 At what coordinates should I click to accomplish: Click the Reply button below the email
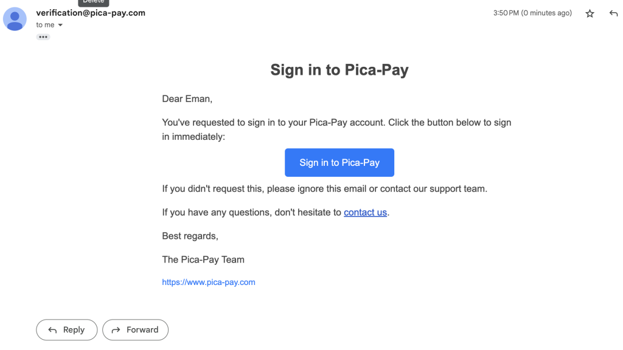click(66, 330)
